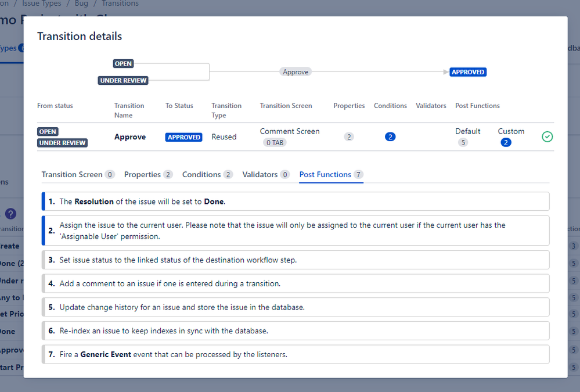Click the UNDER REVIEW status in the diagram
The width and height of the screenshot is (580, 392).
(123, 80)
